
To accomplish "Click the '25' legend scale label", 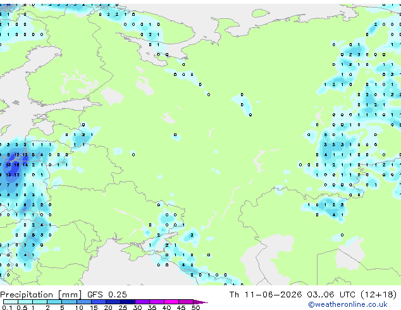I will coord(123,307).
